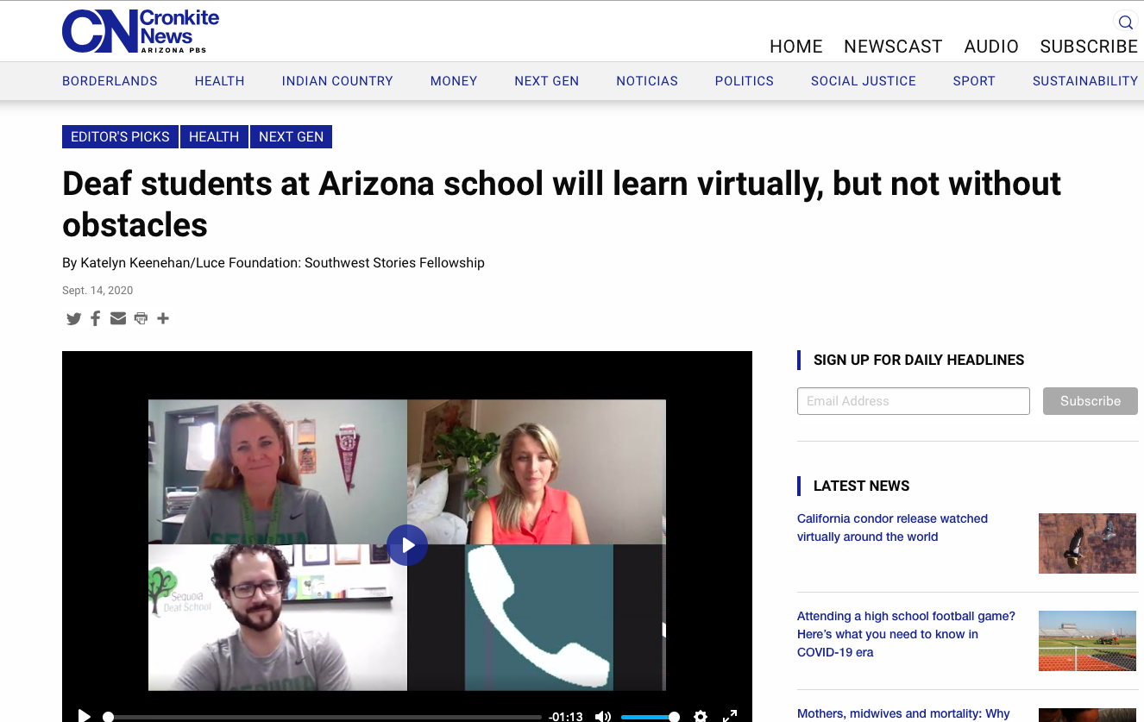This screenshot has height=722, width=1144.
Task: Open the SOCIAL JUSTICE category
Action: coord(863,81)
